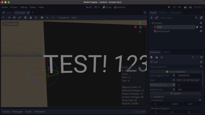Toggle Use Snap icon
Image resolution: width=205 pixels, height=115 pixels.
[x=47, y=18]
